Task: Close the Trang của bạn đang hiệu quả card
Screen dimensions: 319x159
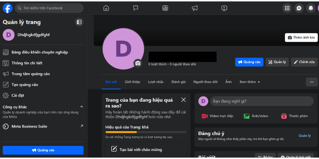Action: (183, 100)
